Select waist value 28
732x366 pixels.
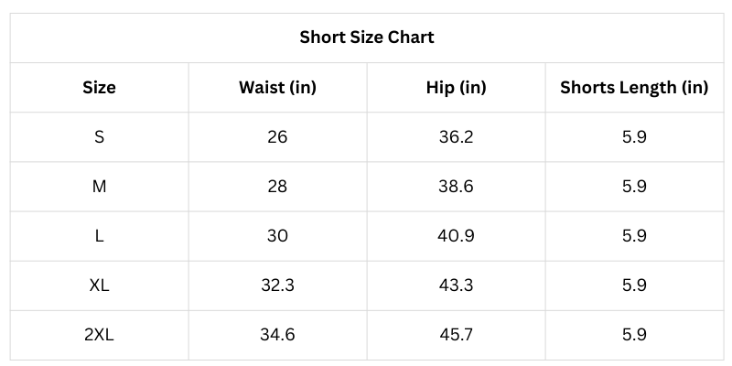coord(277,187)
